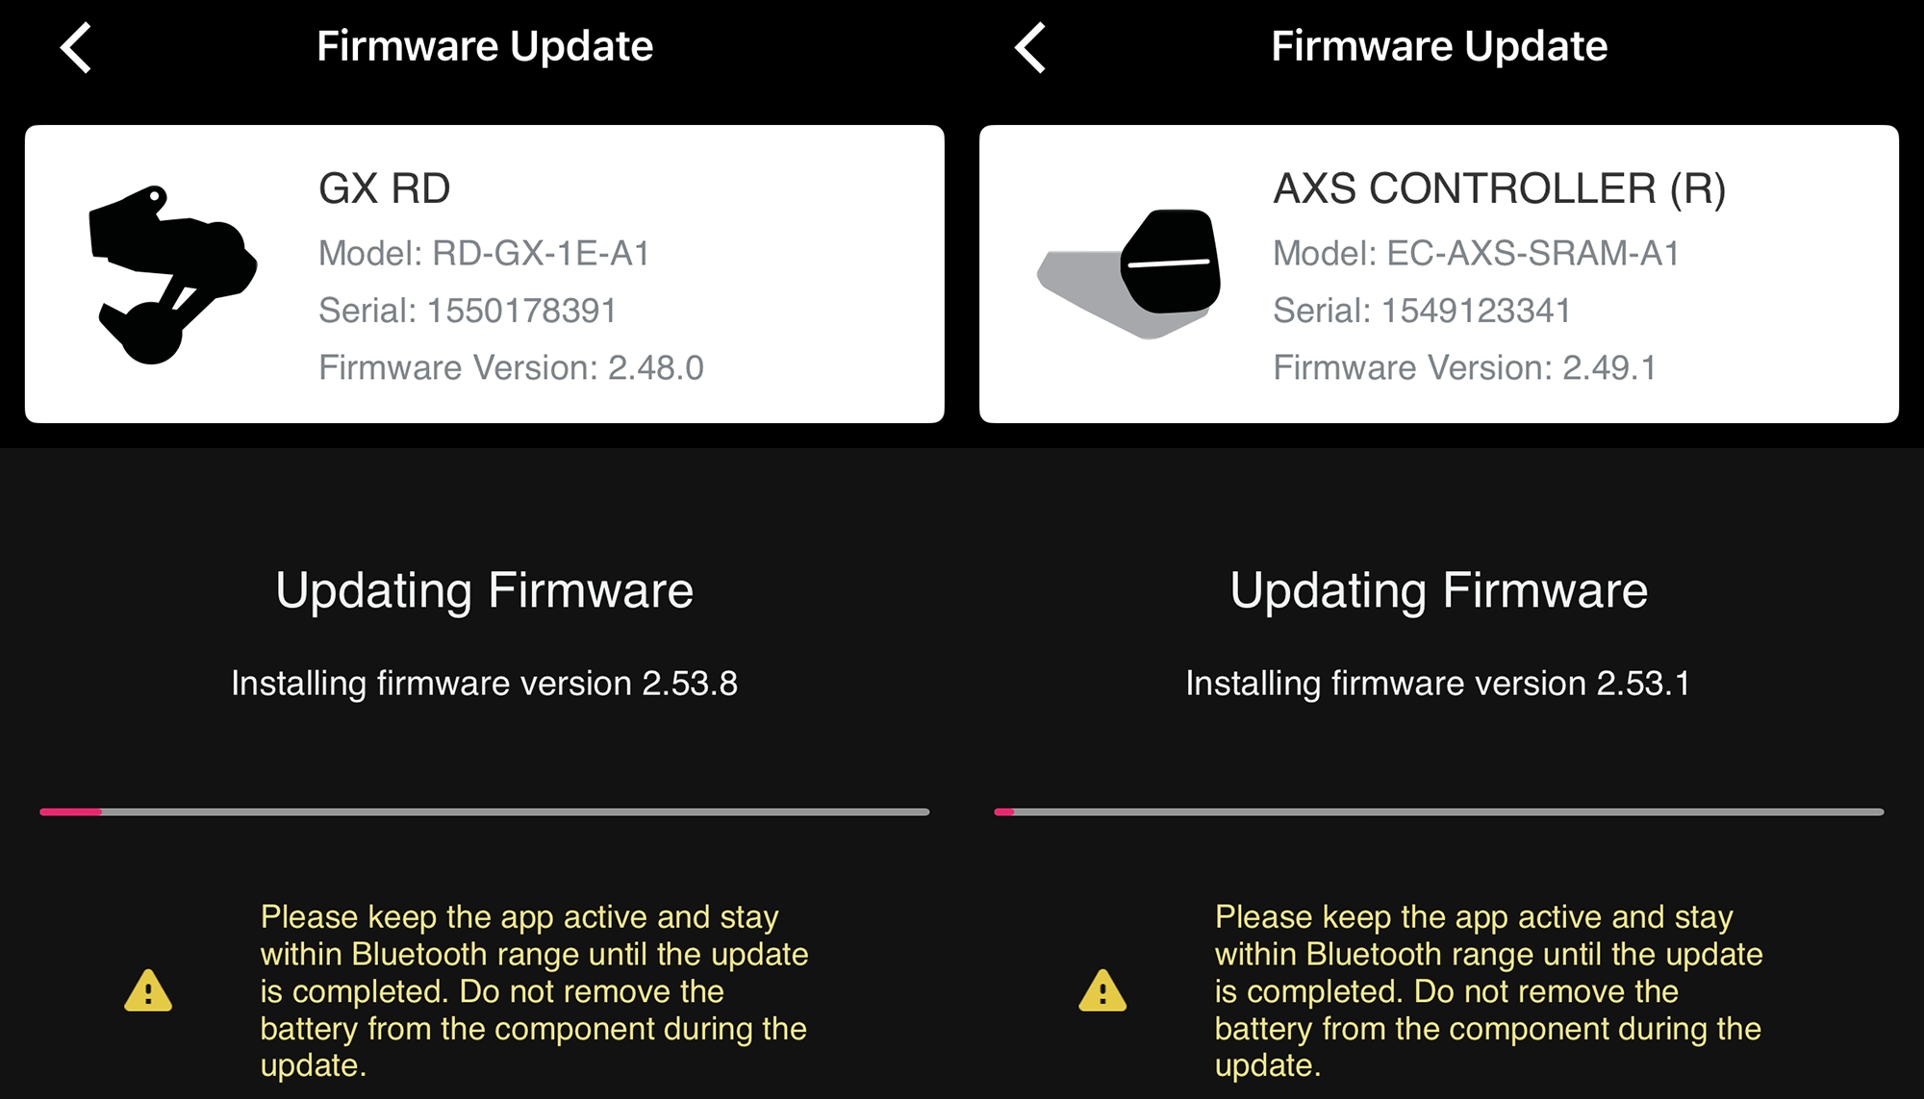Select the GX RD device name
This screenshot has width=1924, height=1099.
click(x=385, y=188)
